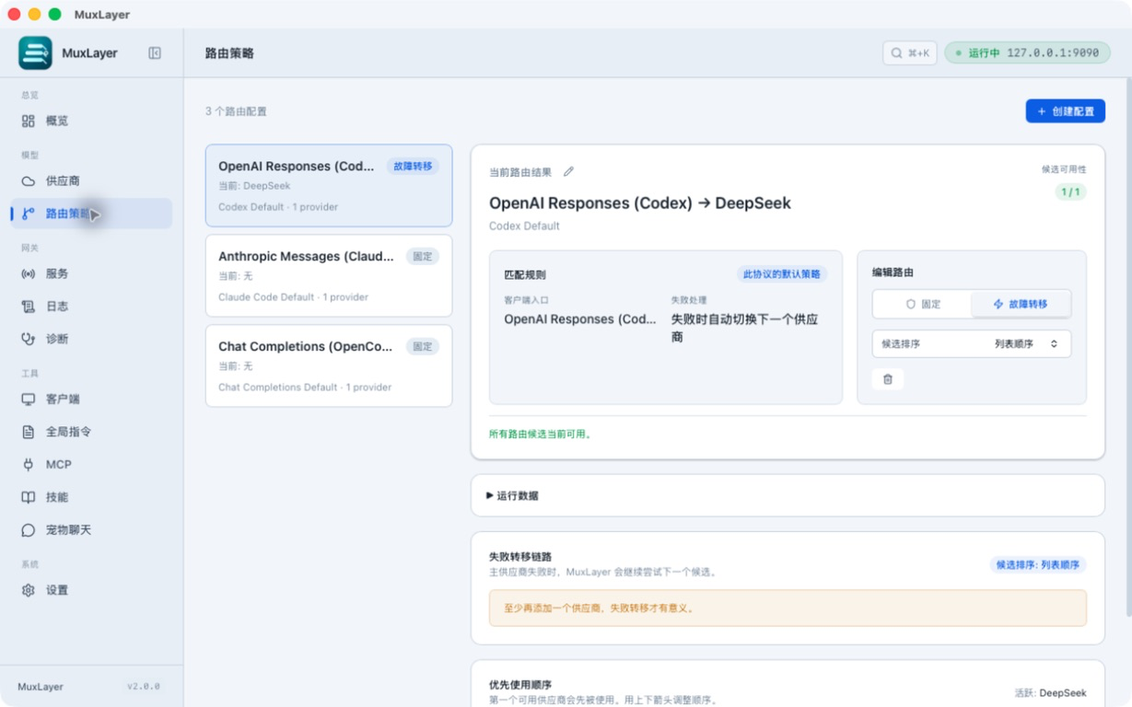Click the 故障转移 badge on OpenAI card
Image resolution: width=1132 pixels, height=707 pixels.
tap(413, 167)
